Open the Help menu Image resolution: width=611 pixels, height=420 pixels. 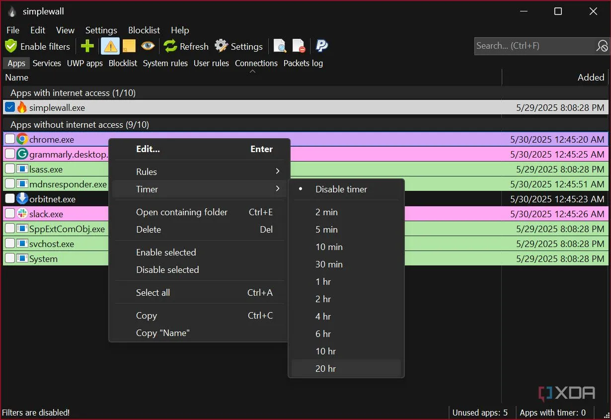click(x=180, y=30)
